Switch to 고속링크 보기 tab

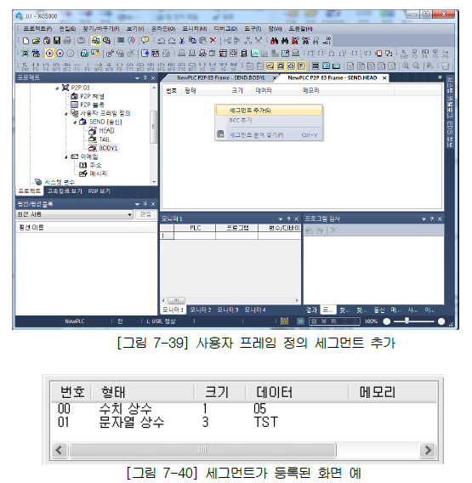[x=65, y=191]
